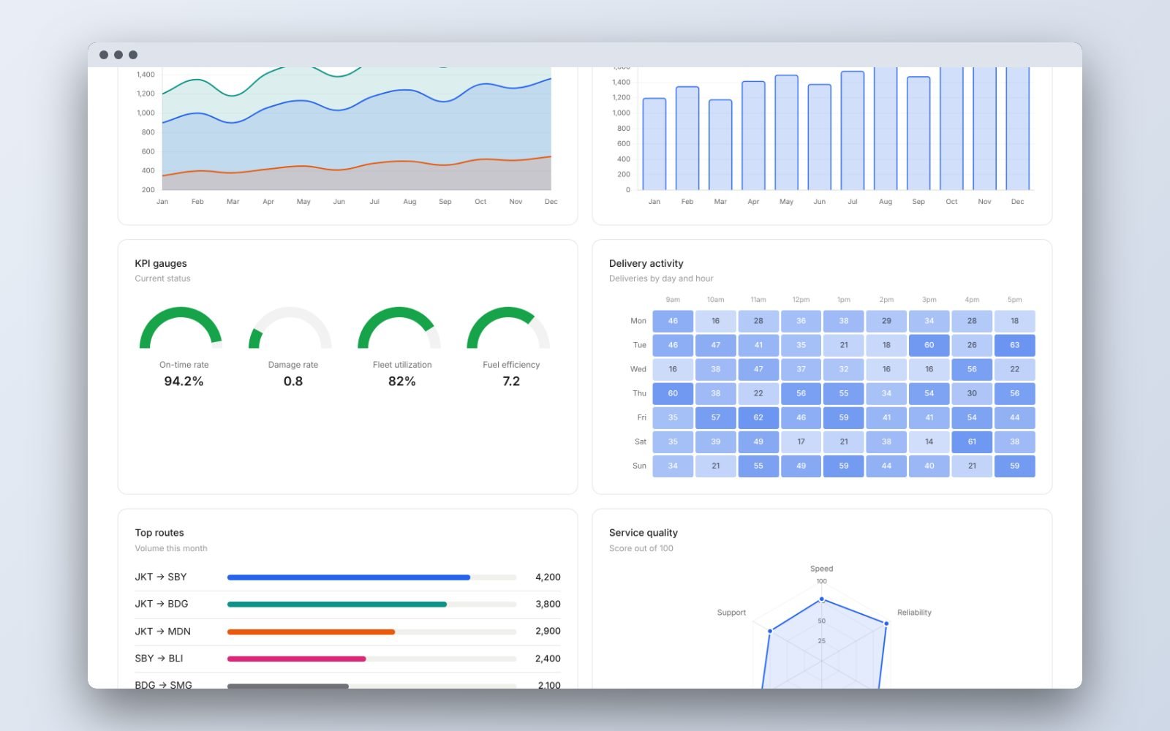Image resolution: width=1170 pixels, height=731 pixels.
Task: Click the 4,200 route volume value
Action: point(548,577)
